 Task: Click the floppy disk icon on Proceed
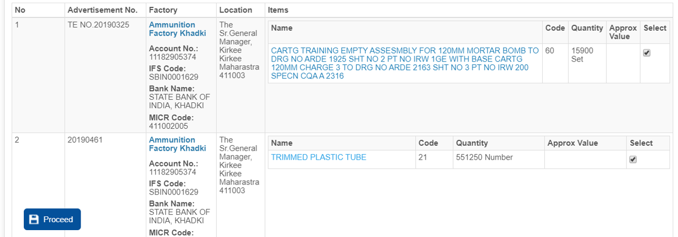(x=34, y=220)
